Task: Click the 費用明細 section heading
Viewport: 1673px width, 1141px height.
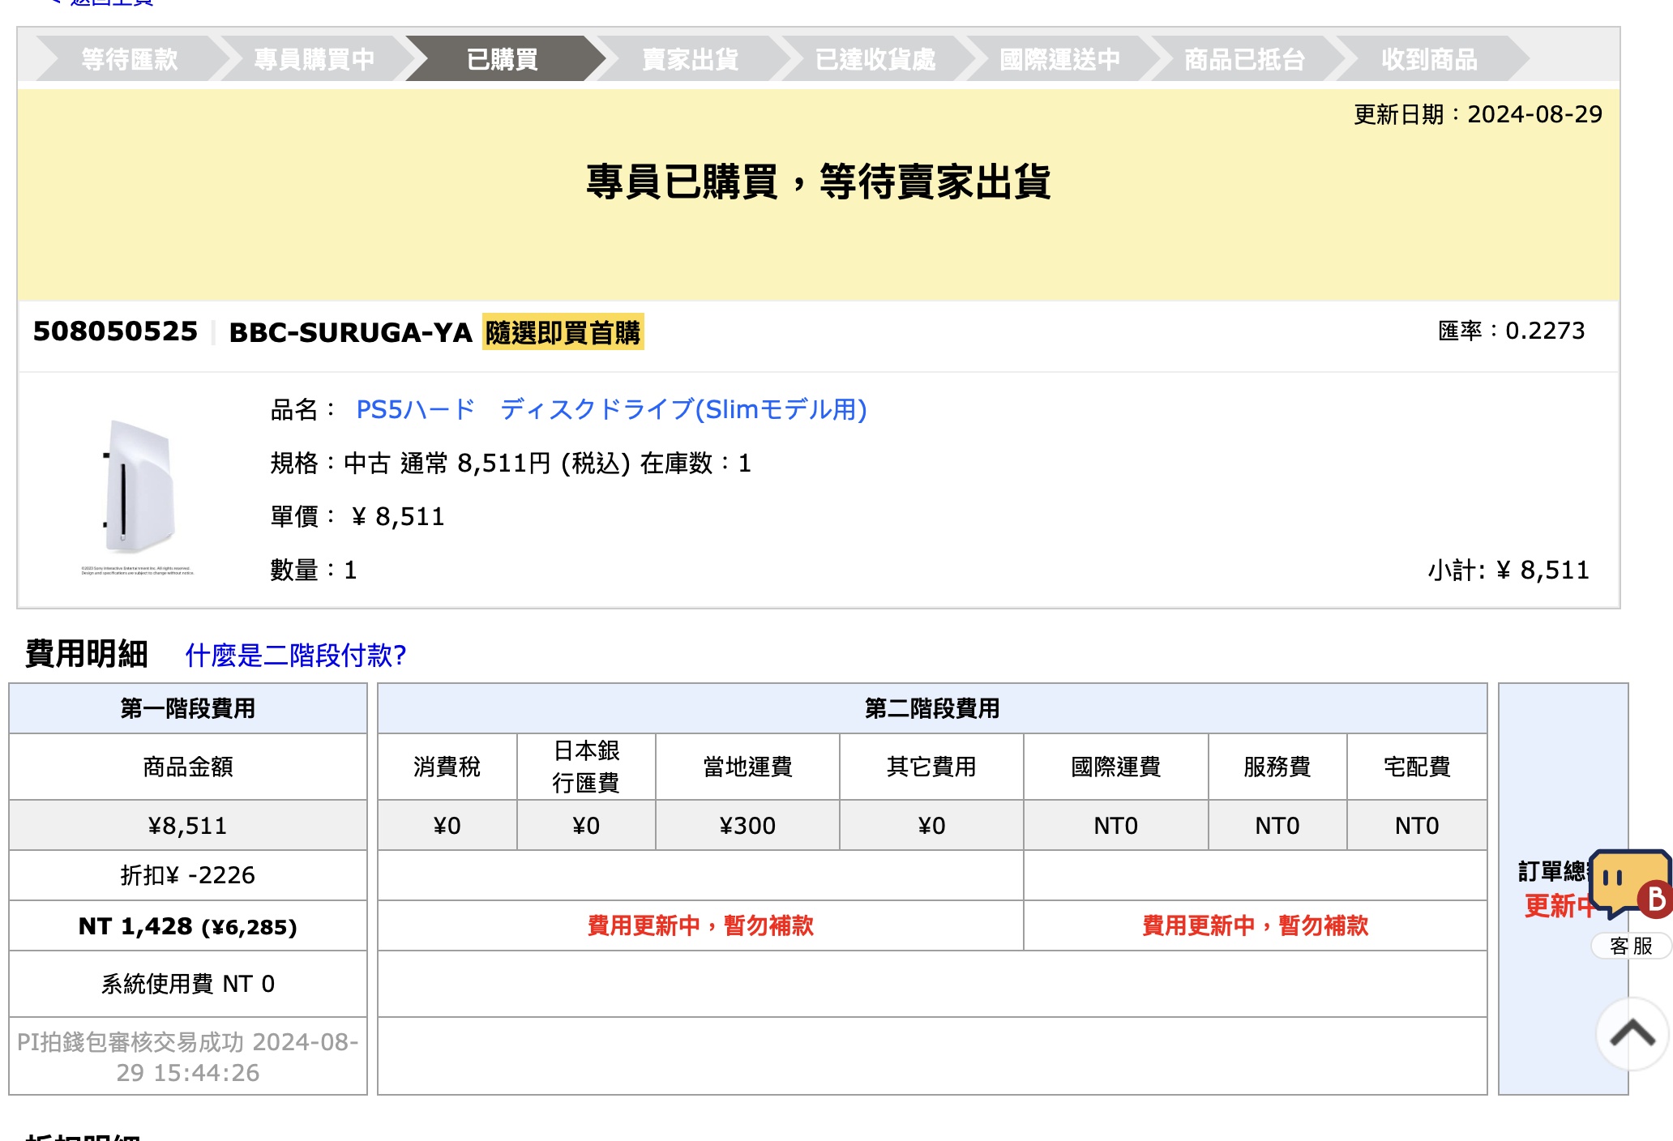Action: point(87,654)
